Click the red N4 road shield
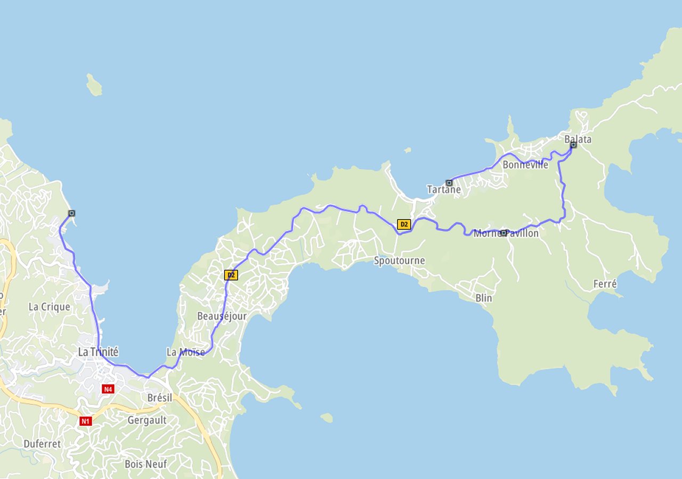 pos(108,389)
